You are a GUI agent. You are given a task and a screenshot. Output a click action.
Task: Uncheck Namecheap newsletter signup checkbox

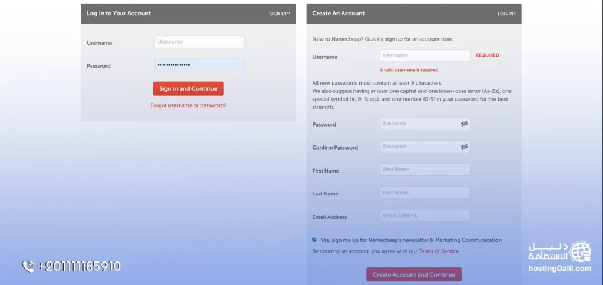314,240
